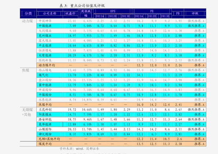This screenshot has height=154, width=218.
Task: Click the 动力煤 category label
Action: [x=27, y=21]
